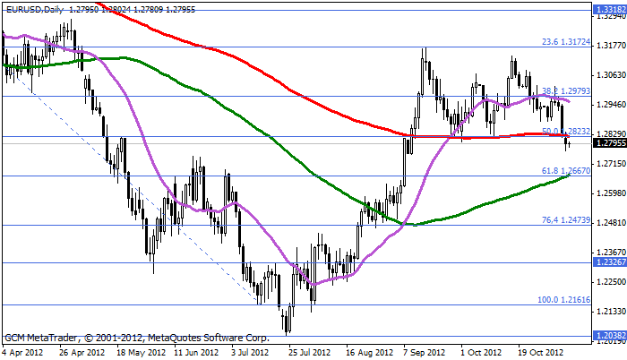Image resolution: width=627 pixels, height=360 pixels.
Task: Click the 7 Sep 2012 date label
Action: pyautogui.click(x=425, y=353)
